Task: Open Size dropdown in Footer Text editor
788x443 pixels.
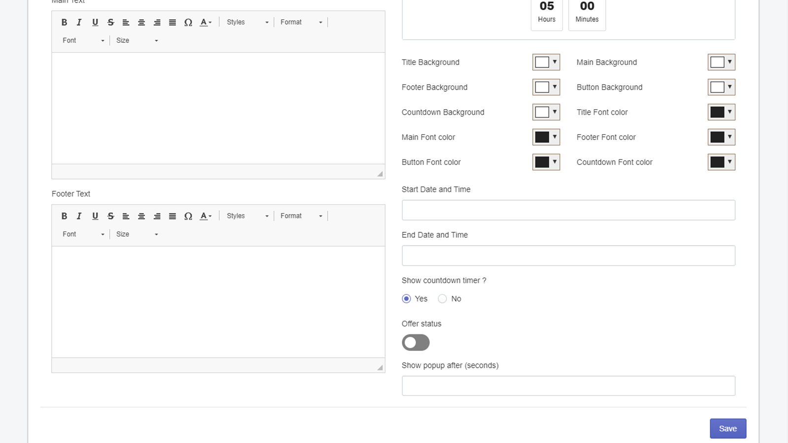Action: point(136,234)
